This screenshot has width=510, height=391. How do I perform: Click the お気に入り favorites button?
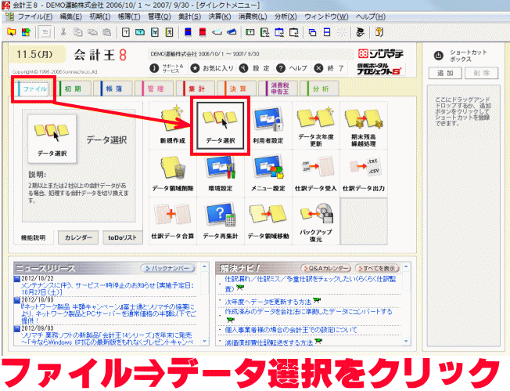tap(213, 67)
